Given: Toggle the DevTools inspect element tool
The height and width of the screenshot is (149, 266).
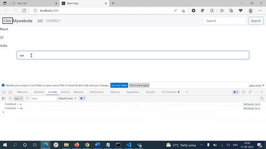Looking at the screenshot, I should point(4,92).
